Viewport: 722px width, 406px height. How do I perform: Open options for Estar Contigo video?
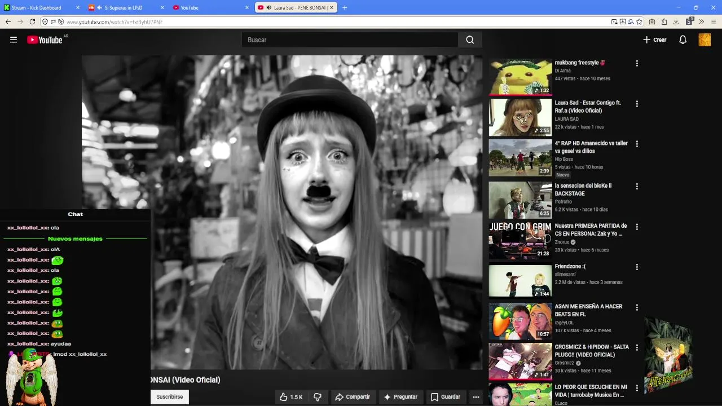[637, 104]
